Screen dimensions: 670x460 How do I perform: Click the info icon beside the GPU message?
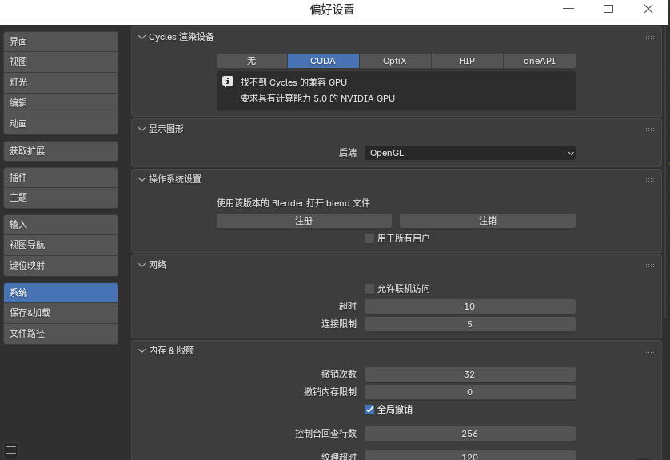point(228,82)
